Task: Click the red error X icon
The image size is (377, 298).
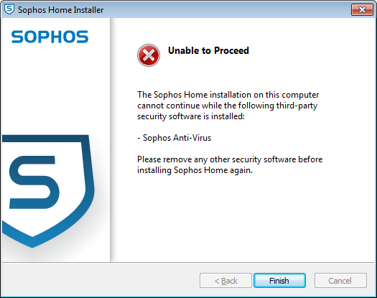Action: 149,55
